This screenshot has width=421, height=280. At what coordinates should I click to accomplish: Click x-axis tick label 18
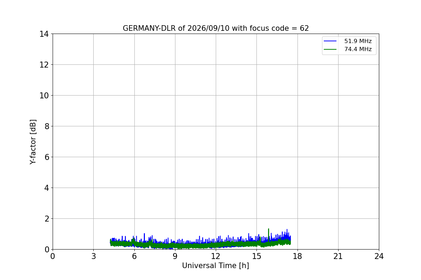[298, 256]
